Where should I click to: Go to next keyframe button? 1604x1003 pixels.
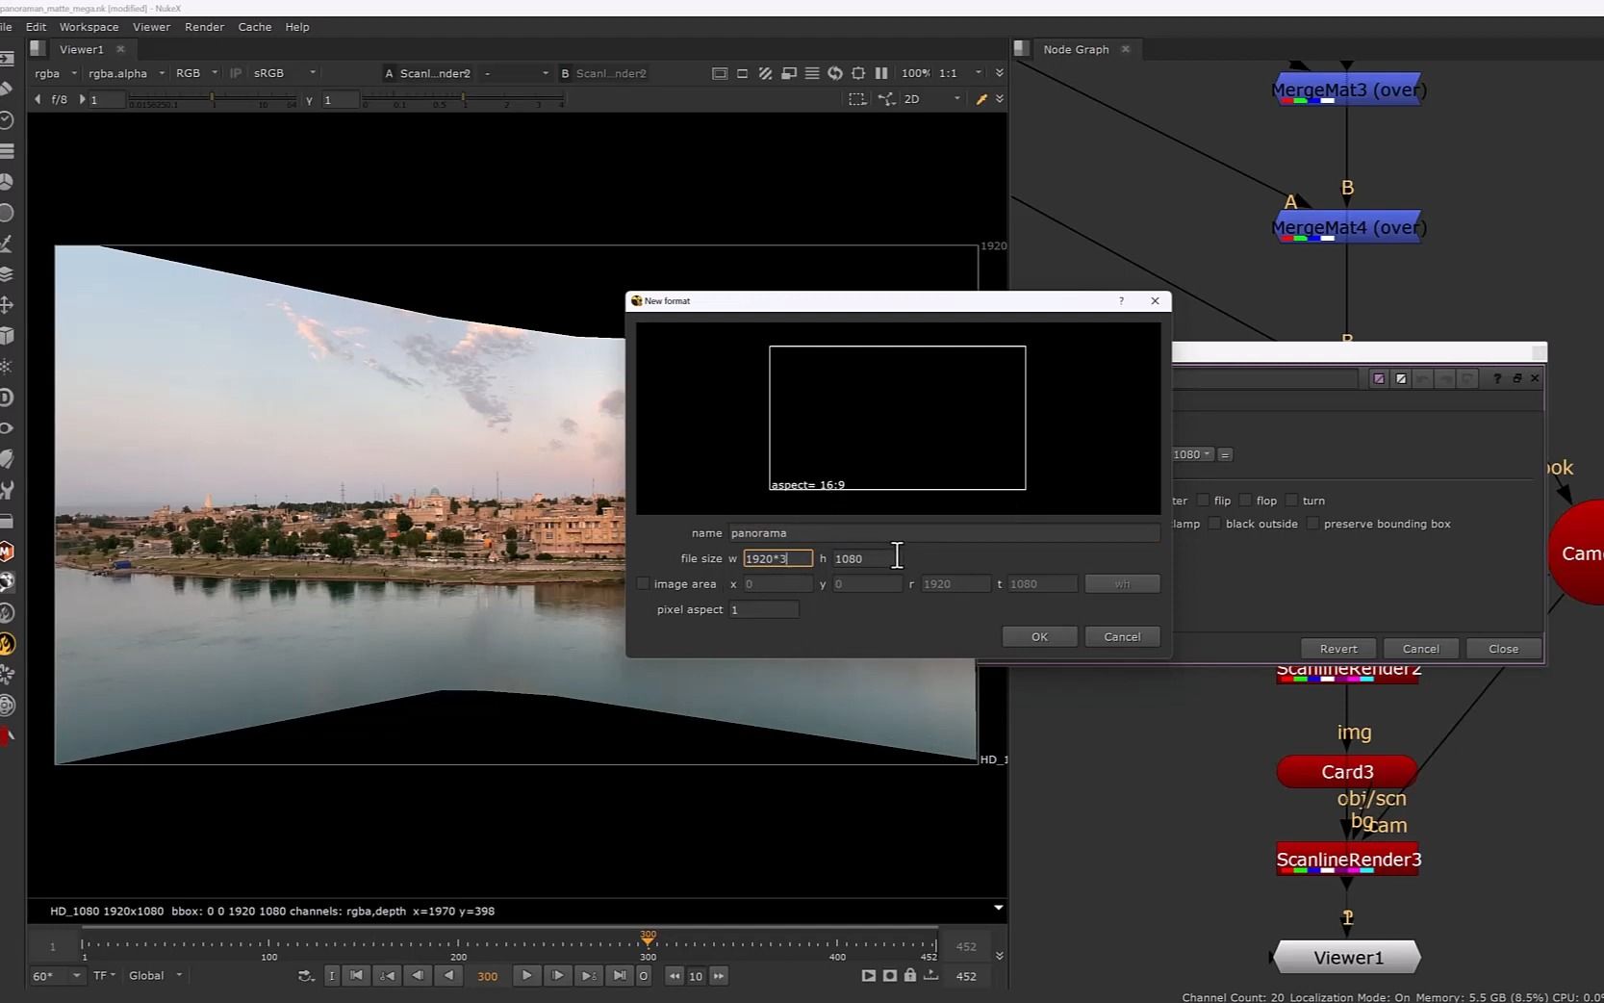pos(588,975)
